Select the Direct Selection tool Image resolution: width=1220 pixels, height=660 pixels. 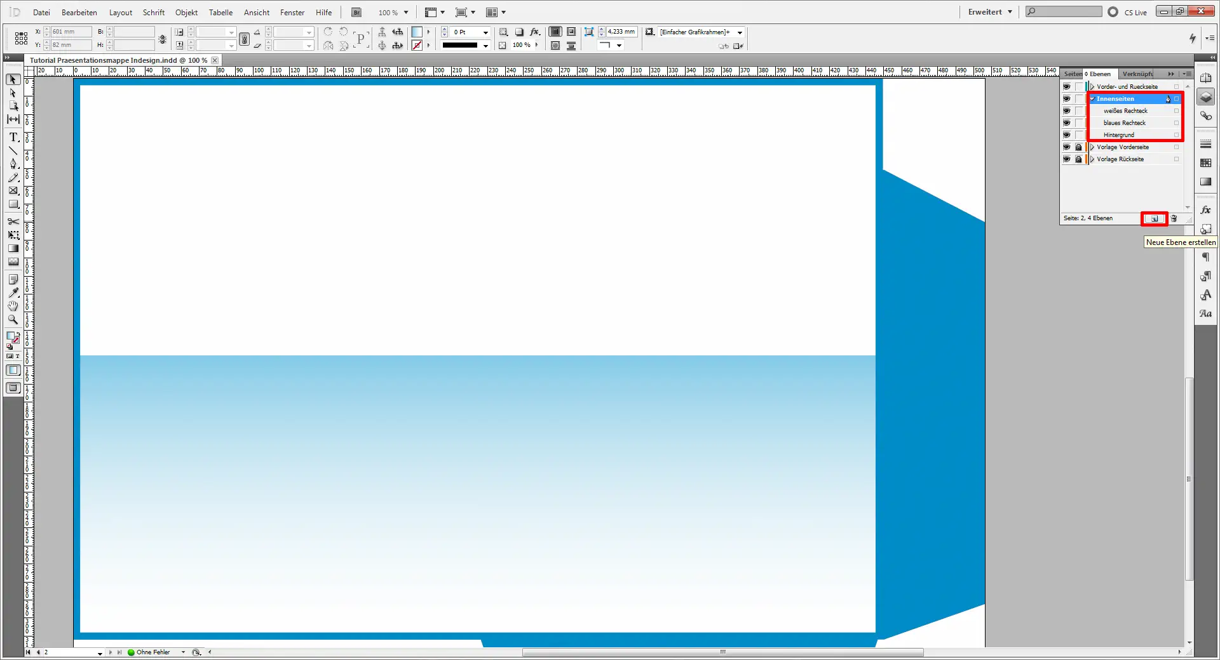coord(13,93)
